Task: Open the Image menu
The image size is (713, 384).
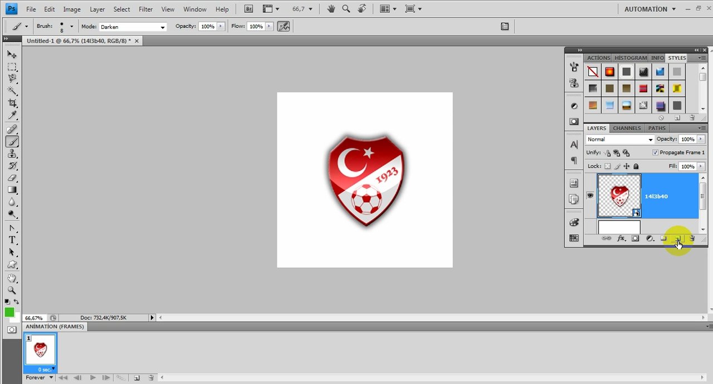Action: point(72,9)
